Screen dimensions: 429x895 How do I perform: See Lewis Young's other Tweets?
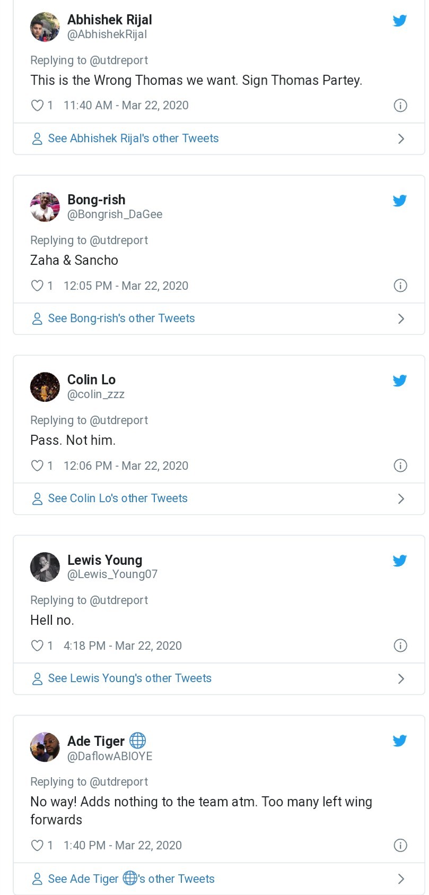pyautogui.click(x=129, y=678)
